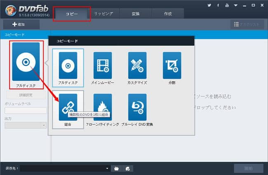This screenshot has width=268, height=175.
Task: Expand the 保存先 path dropdown
Action: pos(107,169)
